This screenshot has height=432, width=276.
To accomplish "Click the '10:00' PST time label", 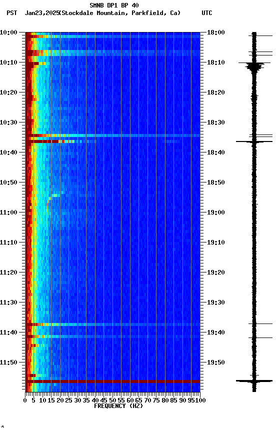I will pos(8,32).
